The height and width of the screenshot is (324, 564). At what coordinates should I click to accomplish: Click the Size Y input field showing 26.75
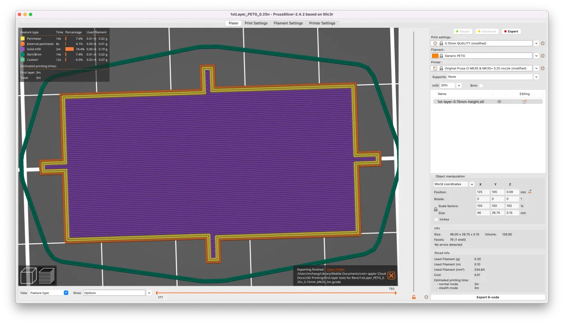(x=497, y=213)
